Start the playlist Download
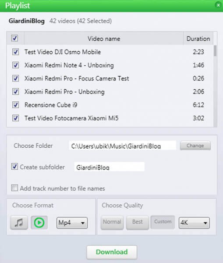 (112, 252)
